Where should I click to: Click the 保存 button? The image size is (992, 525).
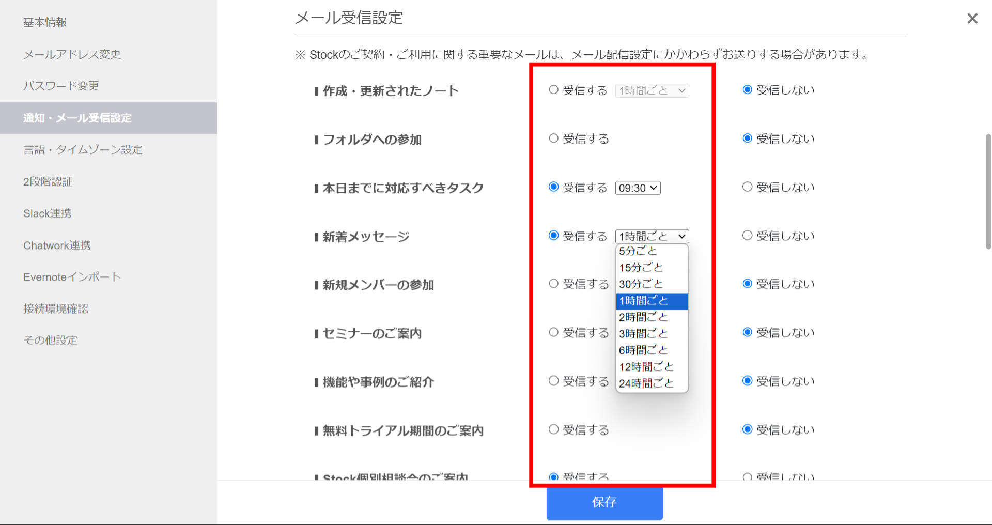(x=604, y=503)
